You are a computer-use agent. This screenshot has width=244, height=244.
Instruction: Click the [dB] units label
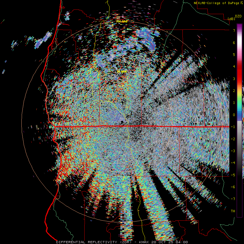[232, 19]
